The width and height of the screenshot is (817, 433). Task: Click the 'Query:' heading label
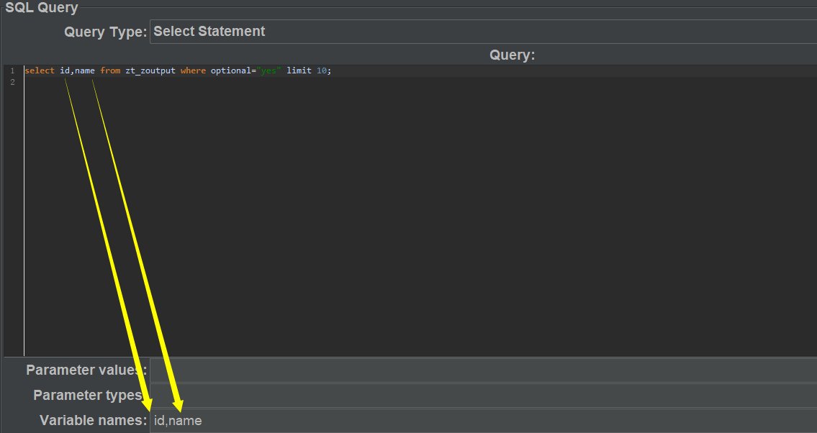(513, 55)
